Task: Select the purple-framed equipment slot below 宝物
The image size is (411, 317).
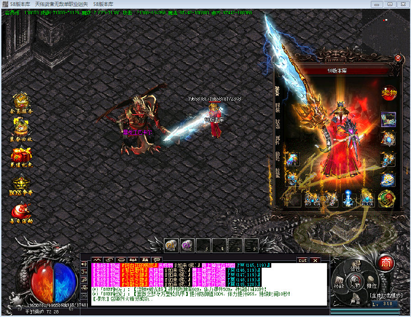Action: tap(388, 119)
